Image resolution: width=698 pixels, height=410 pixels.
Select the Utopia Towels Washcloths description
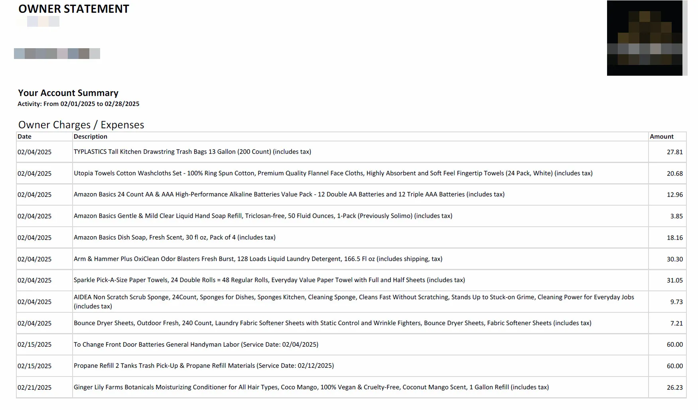(x=333, y=173)
